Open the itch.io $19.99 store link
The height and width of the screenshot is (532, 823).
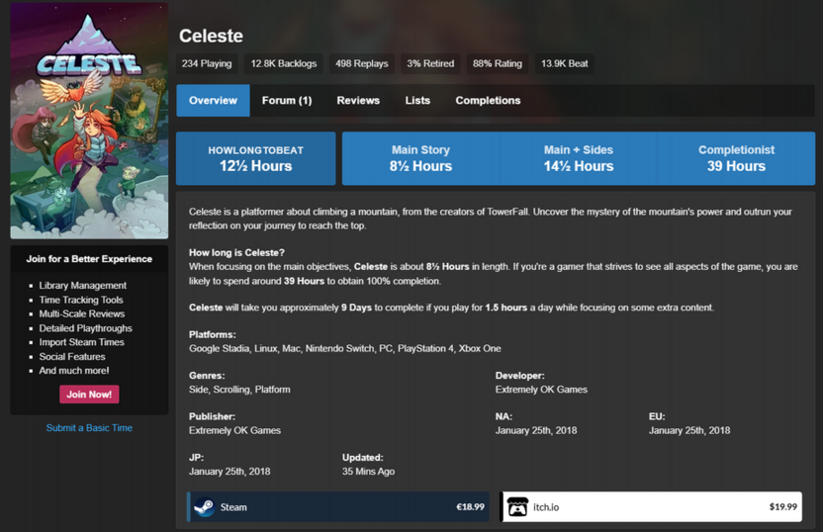click(651, 507)
